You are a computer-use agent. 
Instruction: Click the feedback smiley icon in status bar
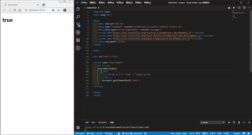[244, 133]
